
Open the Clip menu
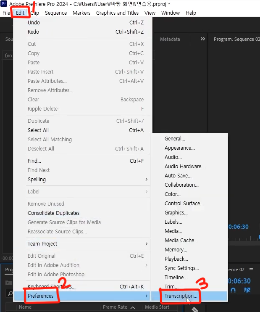pos(35,13)
